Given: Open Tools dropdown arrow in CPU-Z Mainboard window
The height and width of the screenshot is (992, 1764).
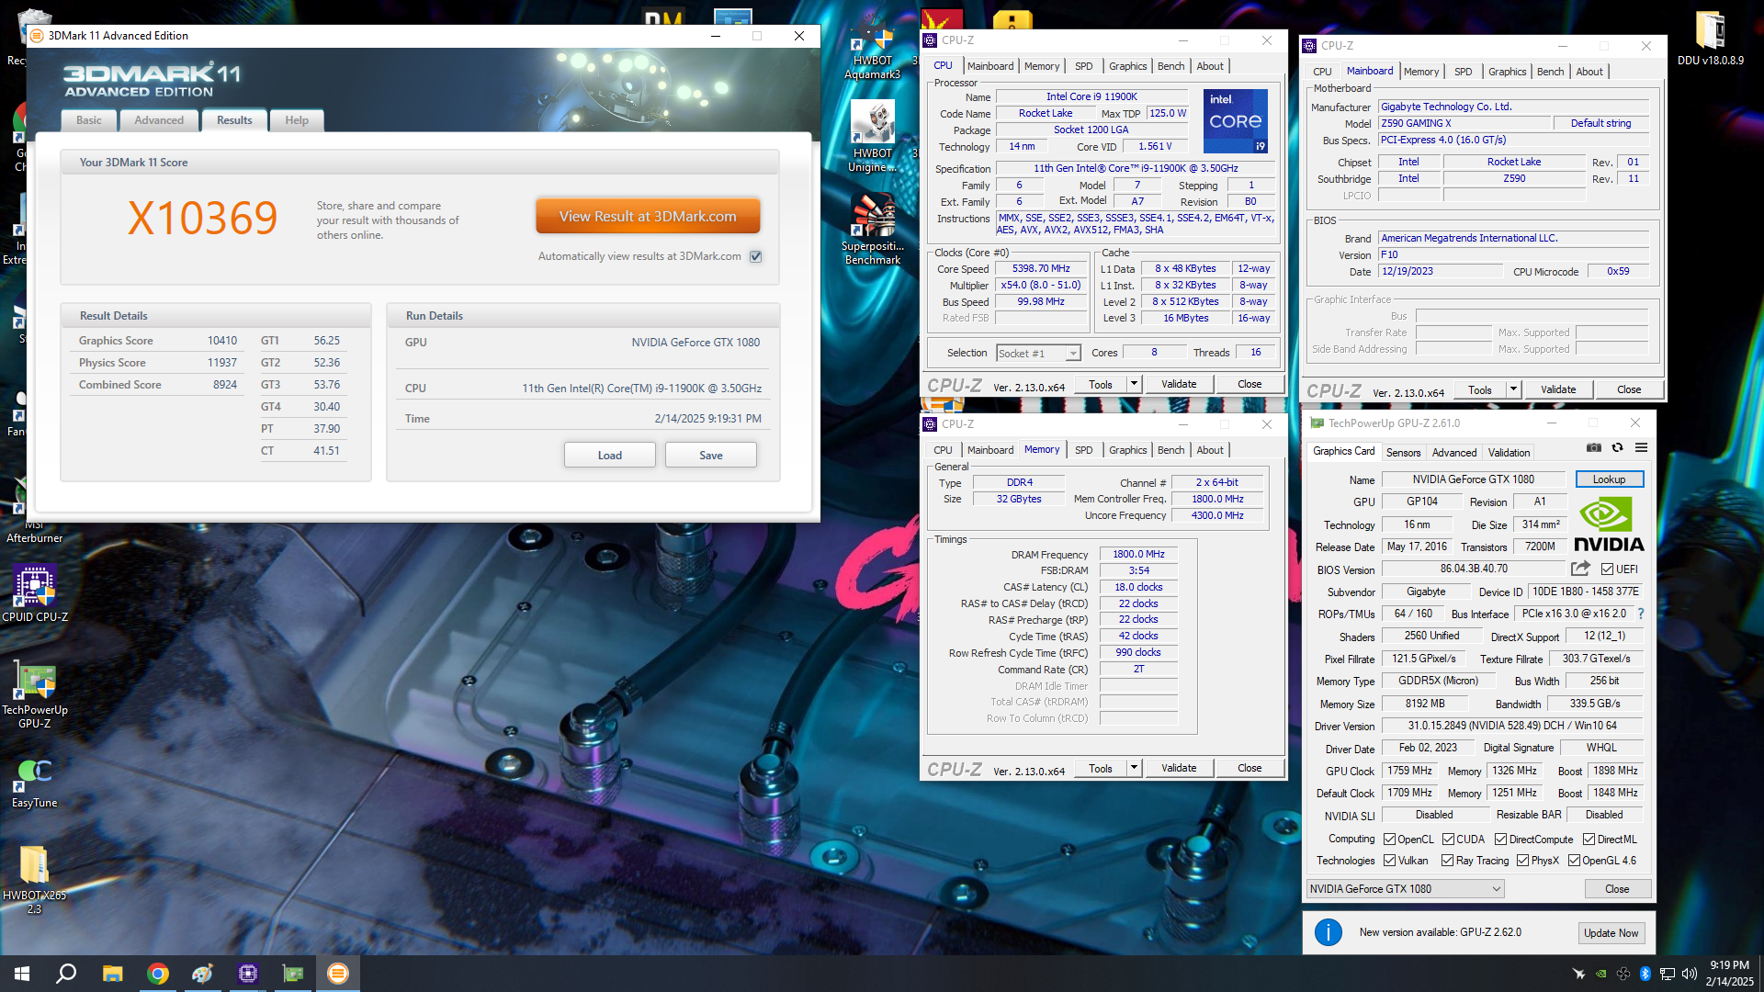Looking at the screenshot, I should tap(1513, 389).
